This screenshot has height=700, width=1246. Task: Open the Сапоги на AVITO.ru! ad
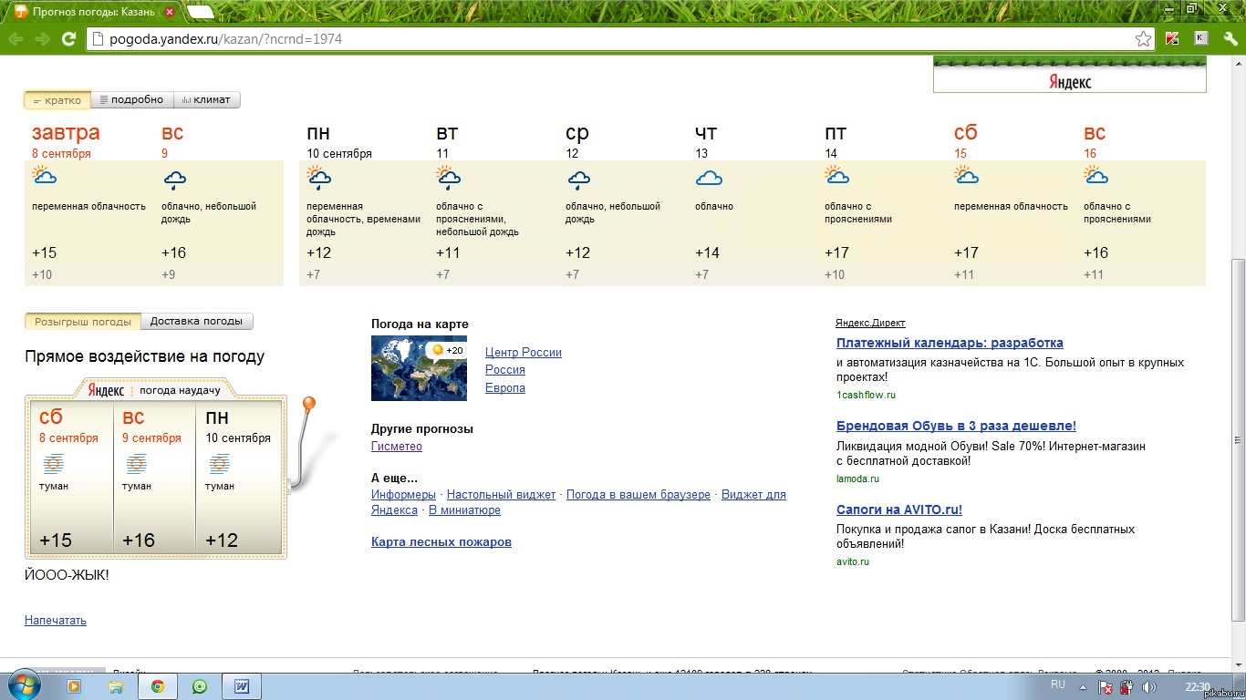899,510
